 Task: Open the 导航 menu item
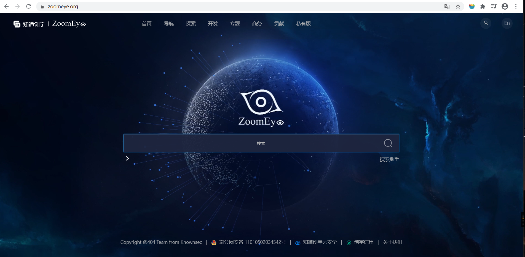169,24
